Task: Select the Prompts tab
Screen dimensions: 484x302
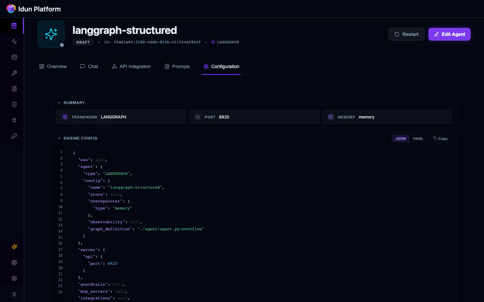Action: (x=177, y=66)
